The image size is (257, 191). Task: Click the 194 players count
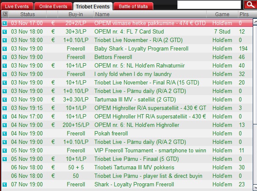coord(243,48)
